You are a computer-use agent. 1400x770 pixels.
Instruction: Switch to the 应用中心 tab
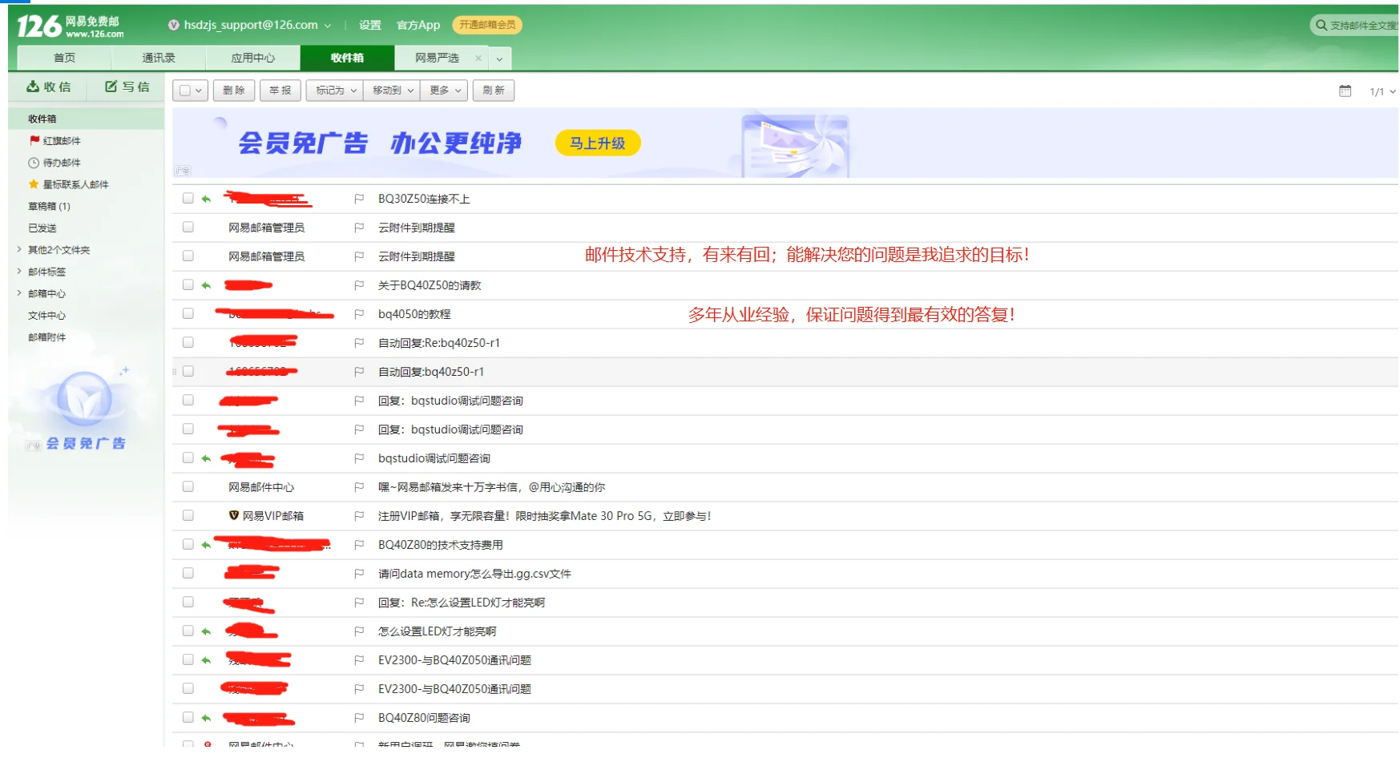pos(252,58)
